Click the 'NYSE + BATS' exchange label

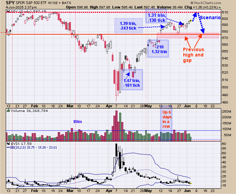(x=60, y=3)
